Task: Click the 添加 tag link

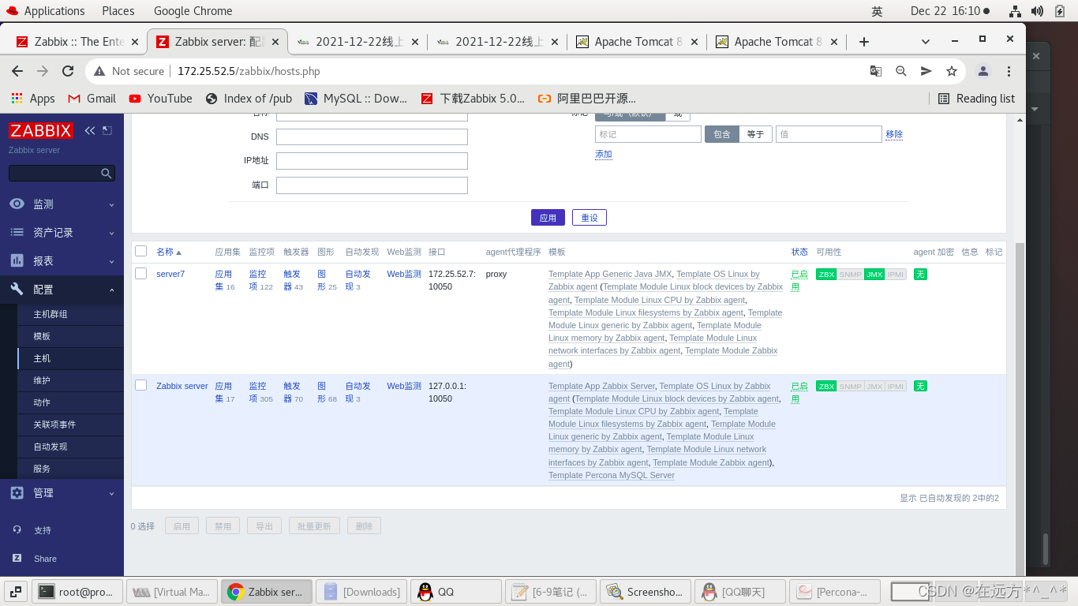Action: pos(604,154)
